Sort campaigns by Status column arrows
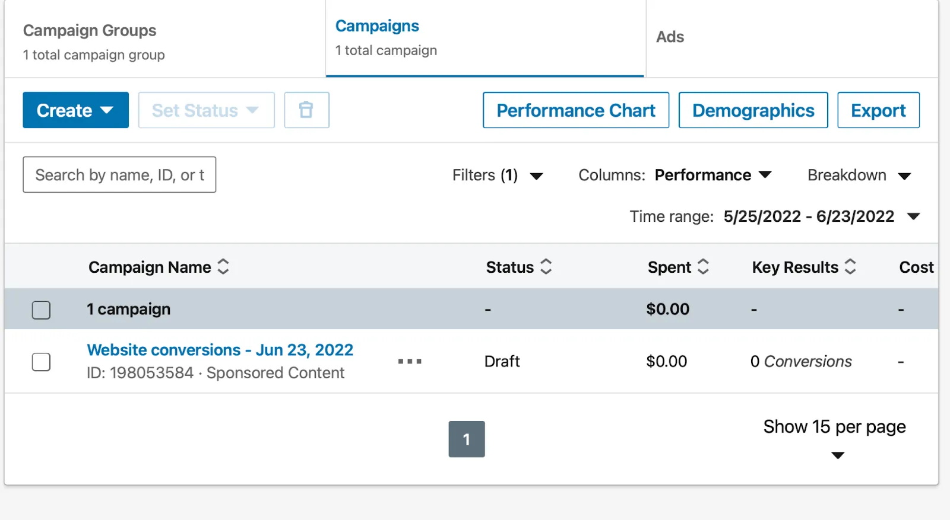 coord(546,267)
